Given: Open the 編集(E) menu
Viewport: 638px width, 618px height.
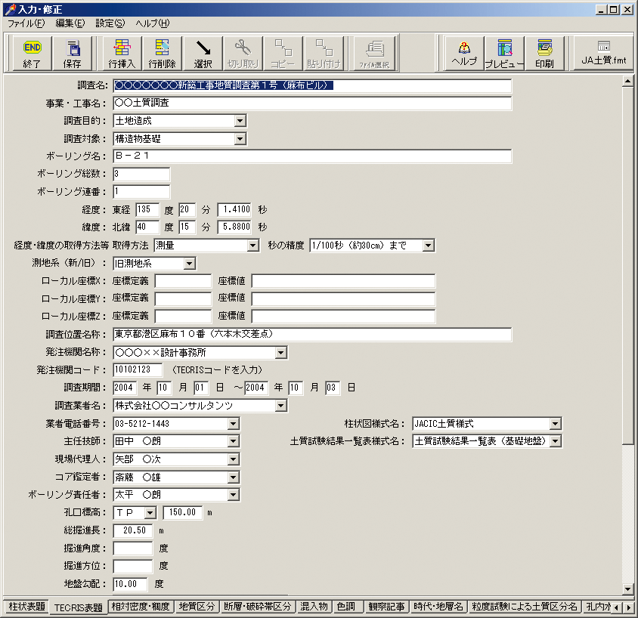Looking at the screenshot, I should click(70, 23).
